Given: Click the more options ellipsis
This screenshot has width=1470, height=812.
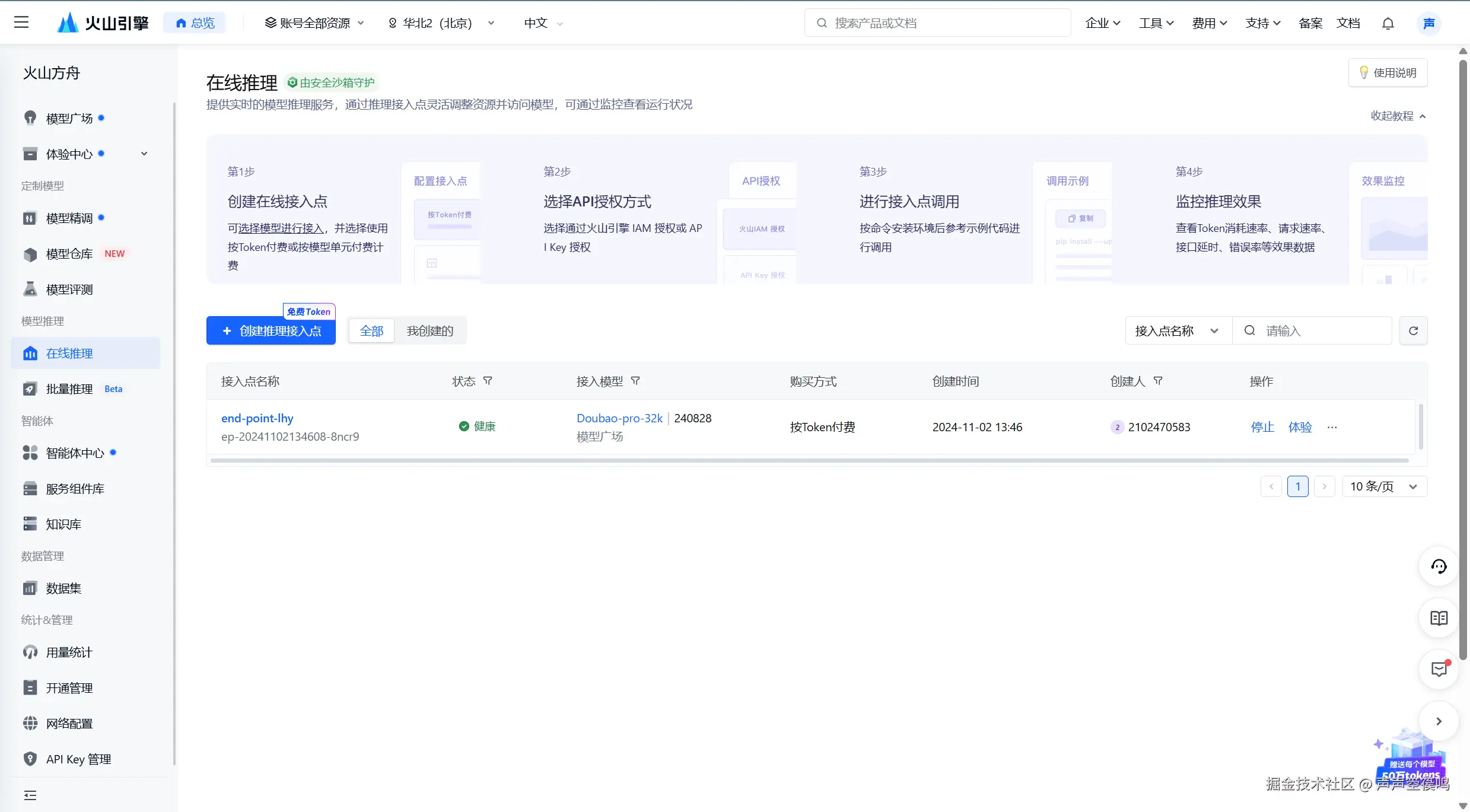Looking at the screenshot, I should click(x=1332, y=427).
